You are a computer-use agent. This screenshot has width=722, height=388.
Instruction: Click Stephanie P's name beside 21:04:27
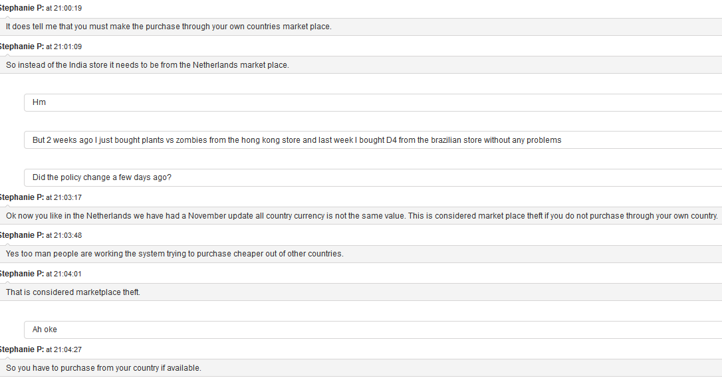point(22,349)
